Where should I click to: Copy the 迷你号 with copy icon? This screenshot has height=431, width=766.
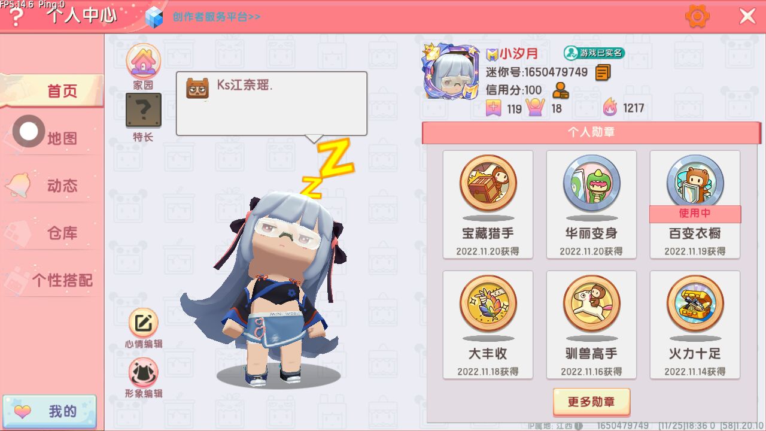[603, 72]
